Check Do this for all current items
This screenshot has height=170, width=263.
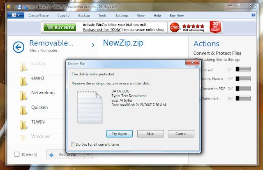(73, 144)
